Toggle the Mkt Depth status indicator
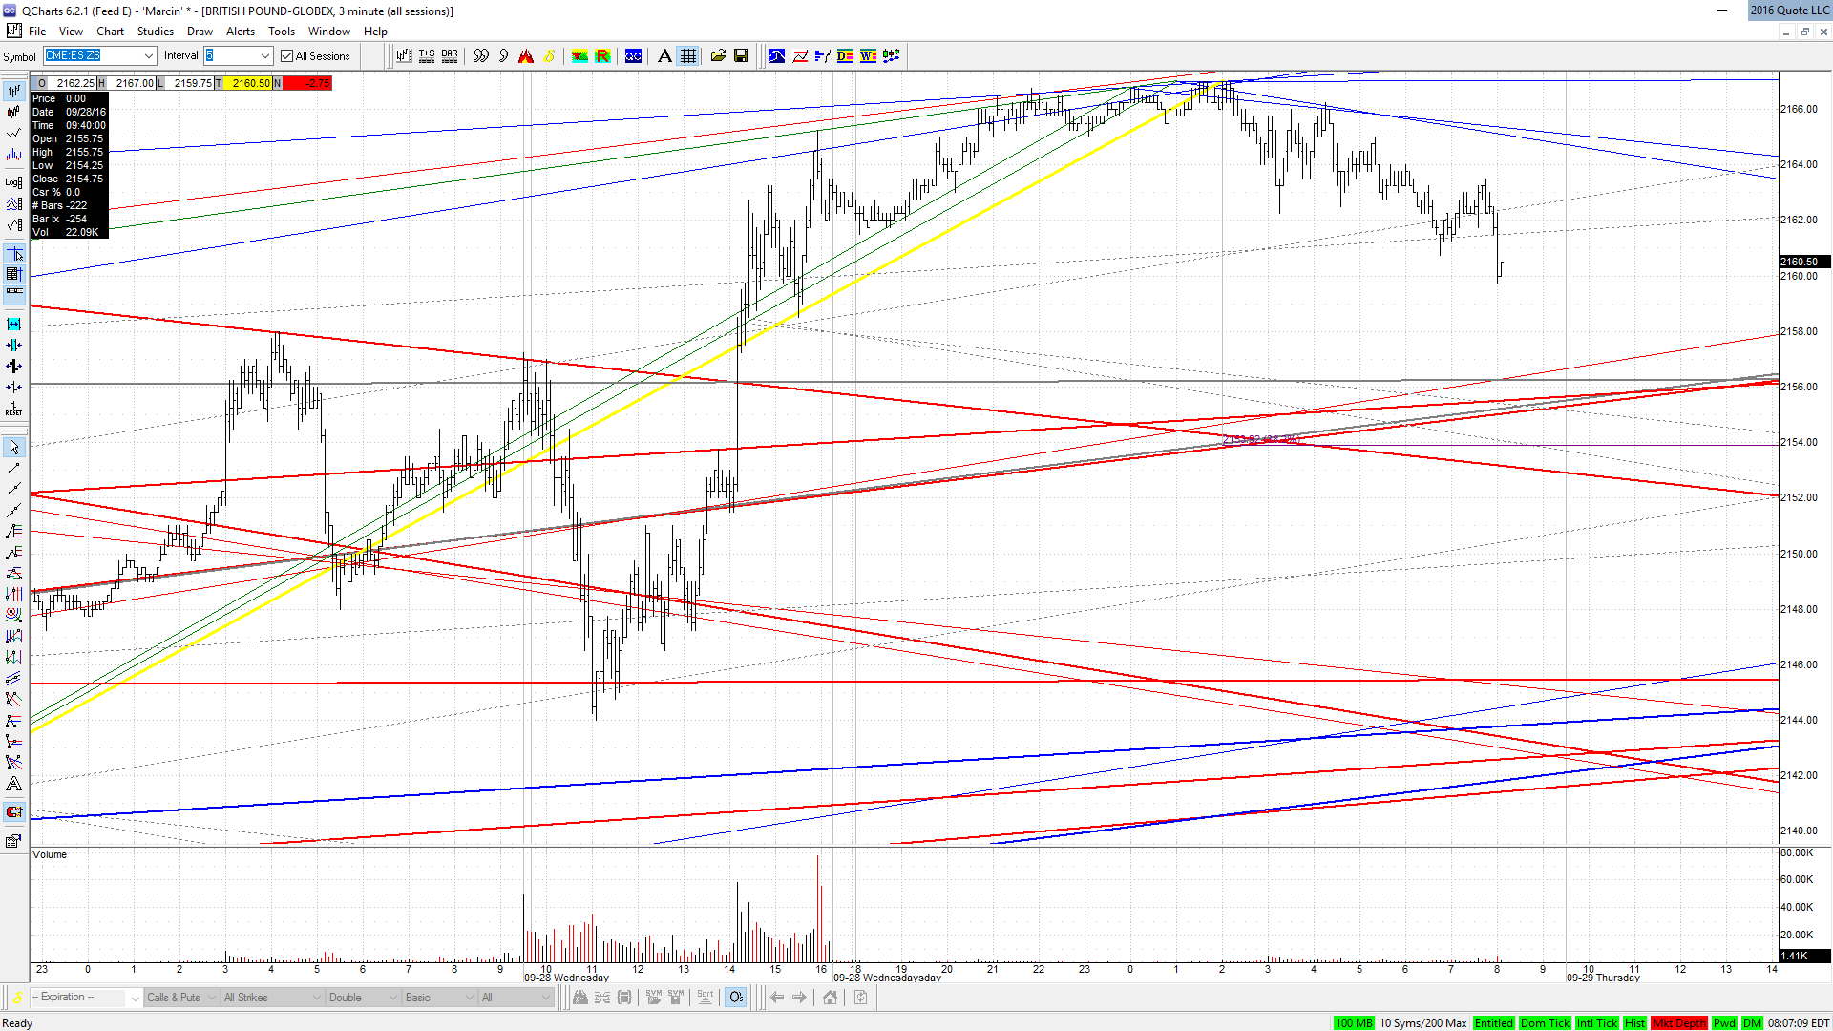 tap(1679, 1023)
